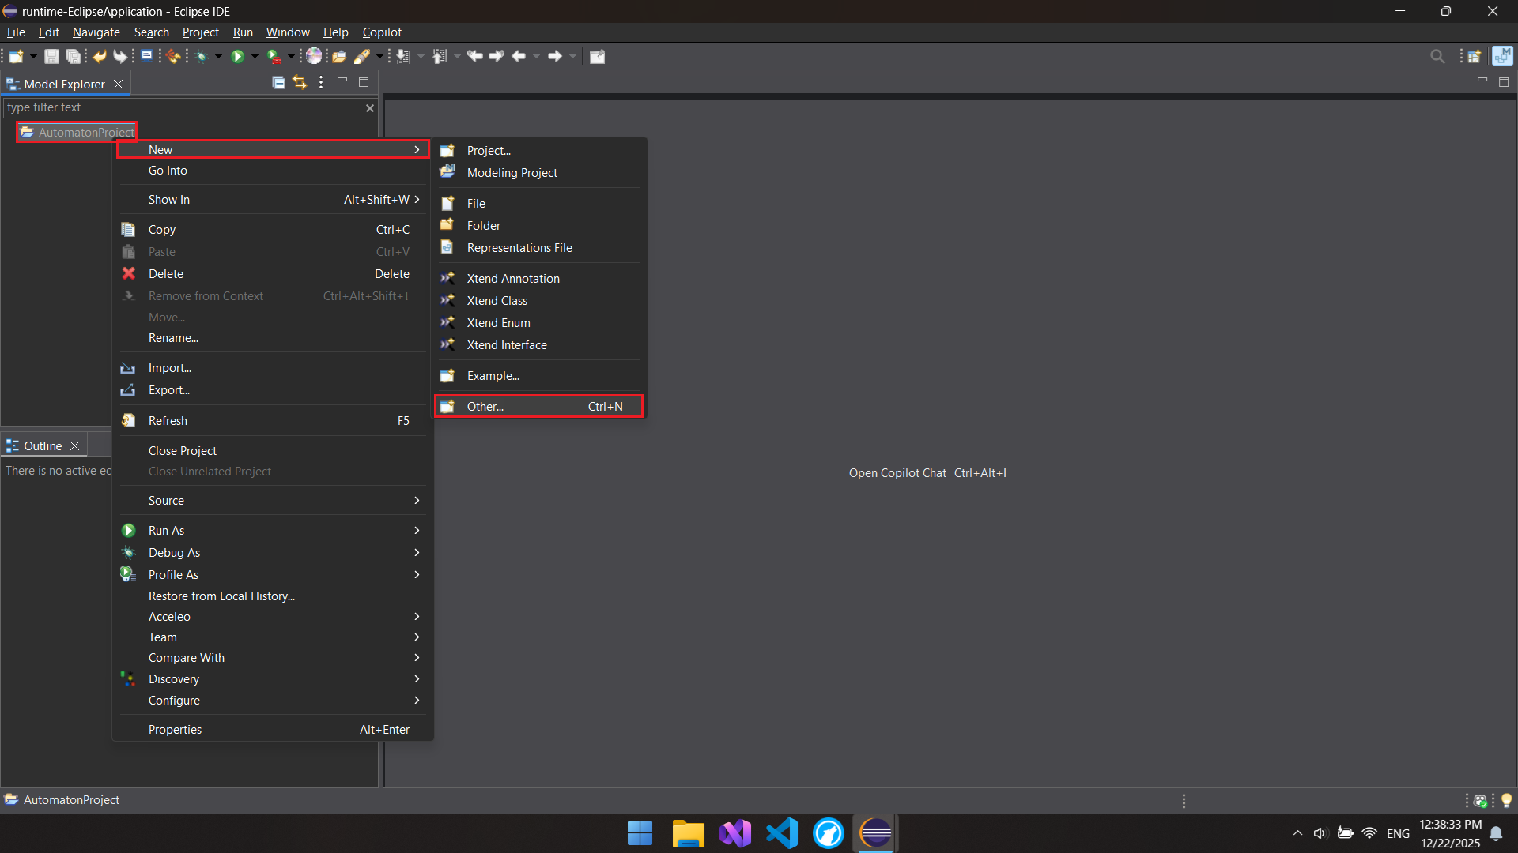Select Xtend Class from New submenu
Screen dimensions: 1518x853
click(497, 301)
